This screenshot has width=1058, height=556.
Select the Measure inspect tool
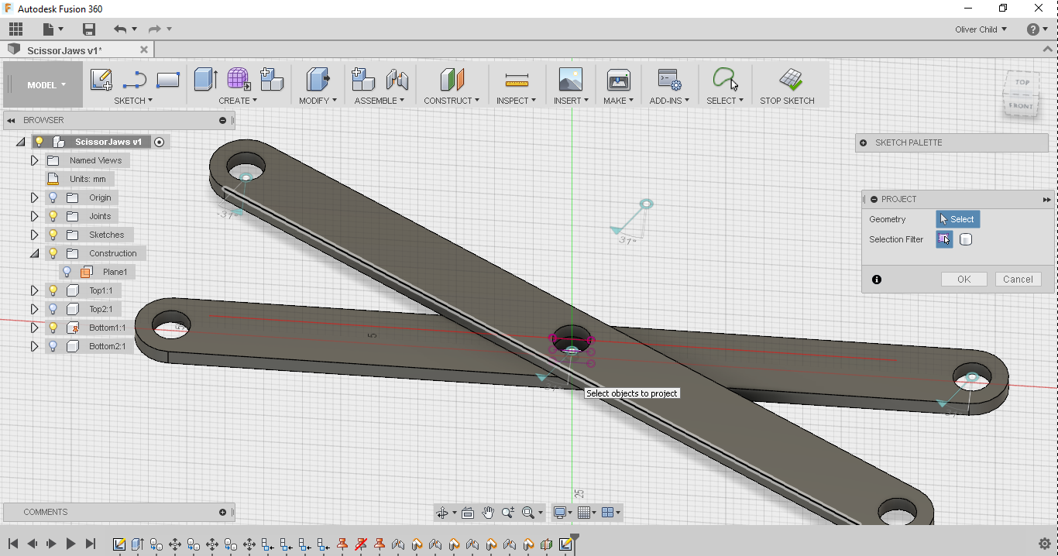517,79
